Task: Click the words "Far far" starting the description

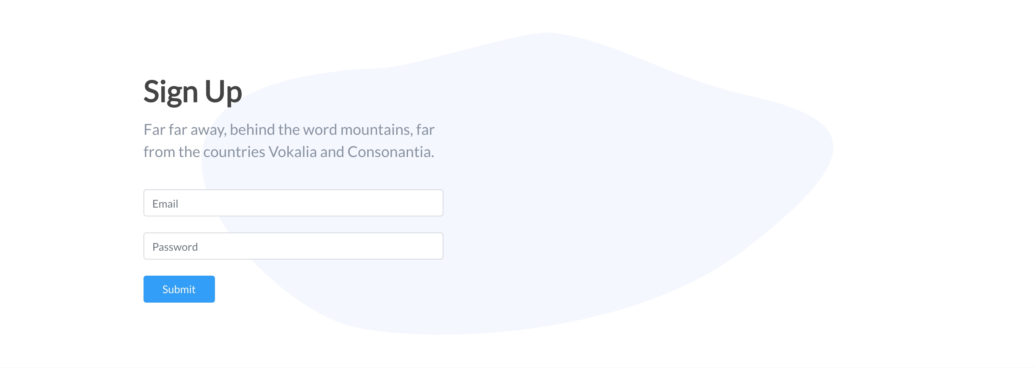Action: coord(165,130)
